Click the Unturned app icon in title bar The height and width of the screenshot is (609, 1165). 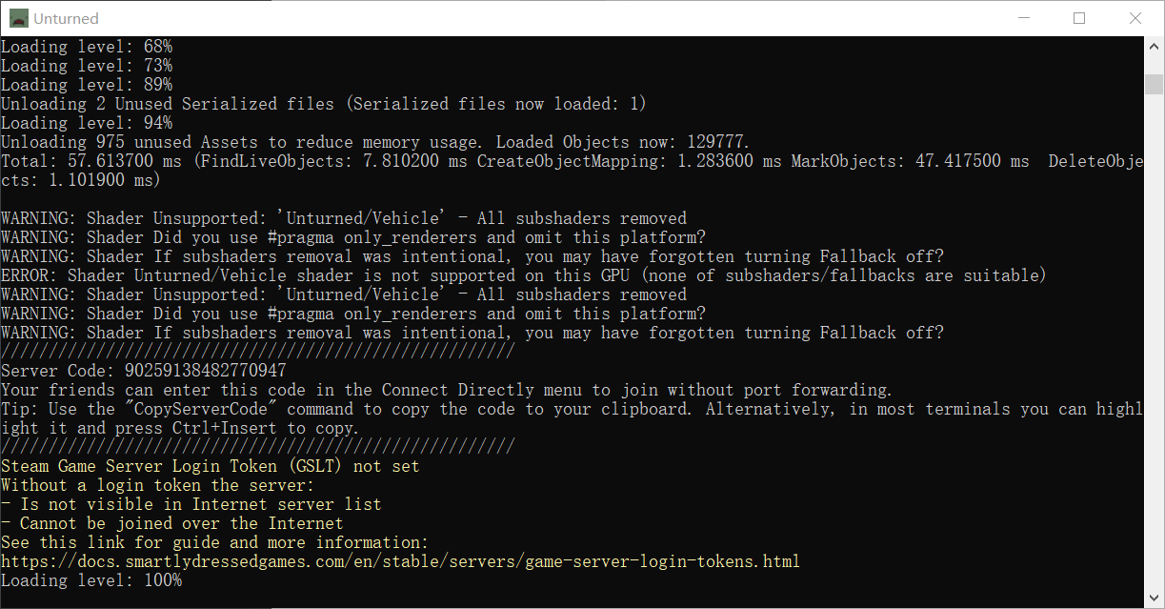[19, 18]
